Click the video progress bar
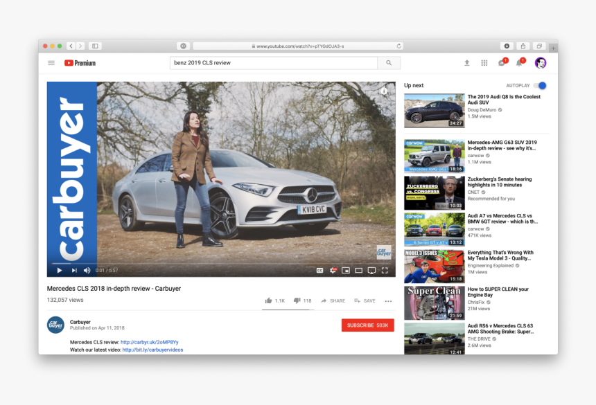The image size is (596, 405). [221, 263]
